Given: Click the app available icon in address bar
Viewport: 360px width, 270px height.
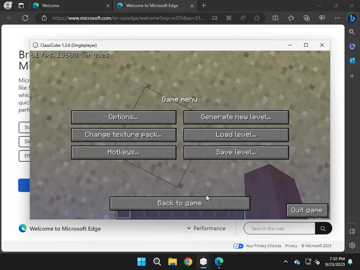Looking at the screenshot, I should point(214,18).
